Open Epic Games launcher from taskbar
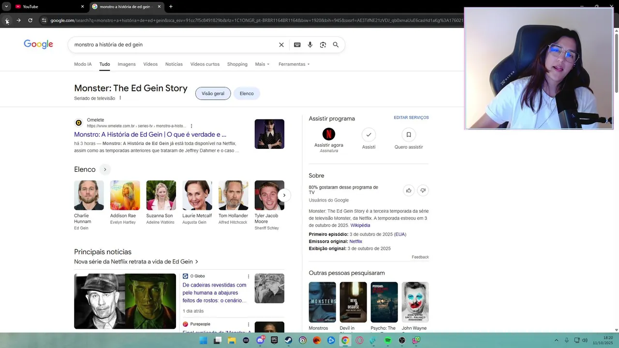Image resolution: width=619 pixels, height=348 pixels. pyautogui.click(x=274, y=340)
